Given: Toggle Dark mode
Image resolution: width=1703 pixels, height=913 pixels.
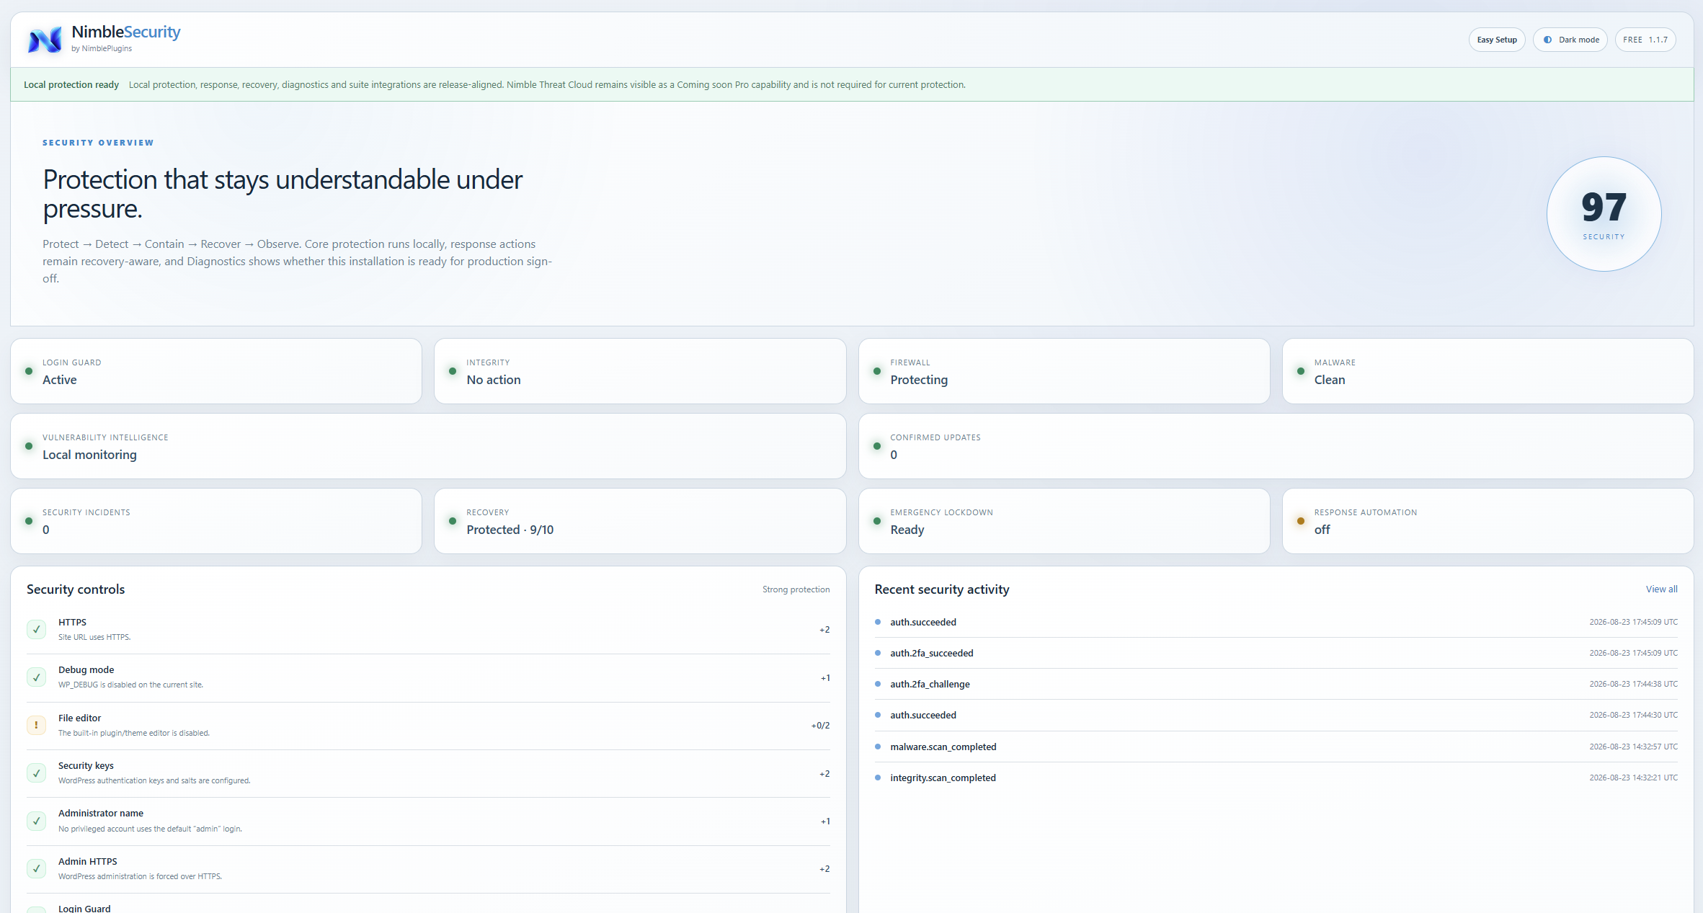Looking at the screenshot, I should coord(1570,40).
